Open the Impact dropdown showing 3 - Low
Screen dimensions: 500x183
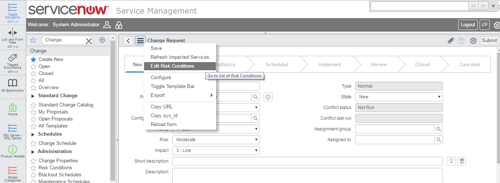click(x=216, y=150)
